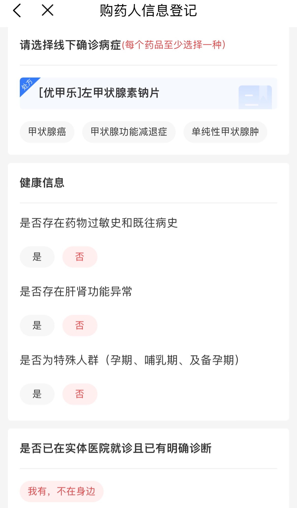Tap 请选择线下确诊病症 heading text

(x=70, y=45)
